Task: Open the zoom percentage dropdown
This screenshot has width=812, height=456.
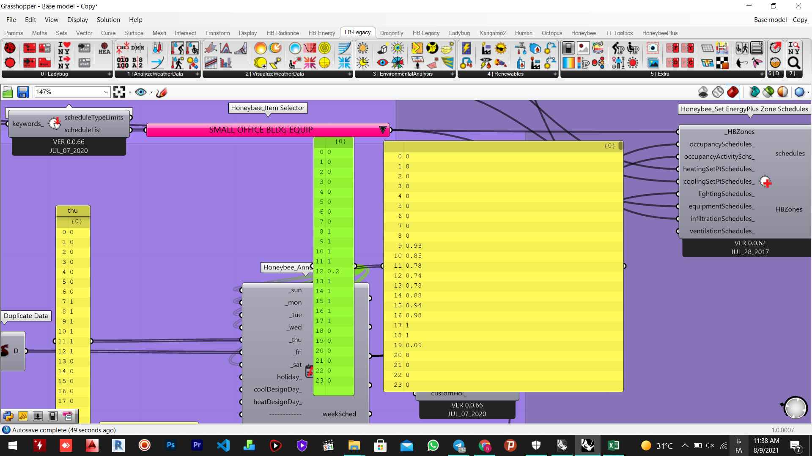Action: coord(106,92)
